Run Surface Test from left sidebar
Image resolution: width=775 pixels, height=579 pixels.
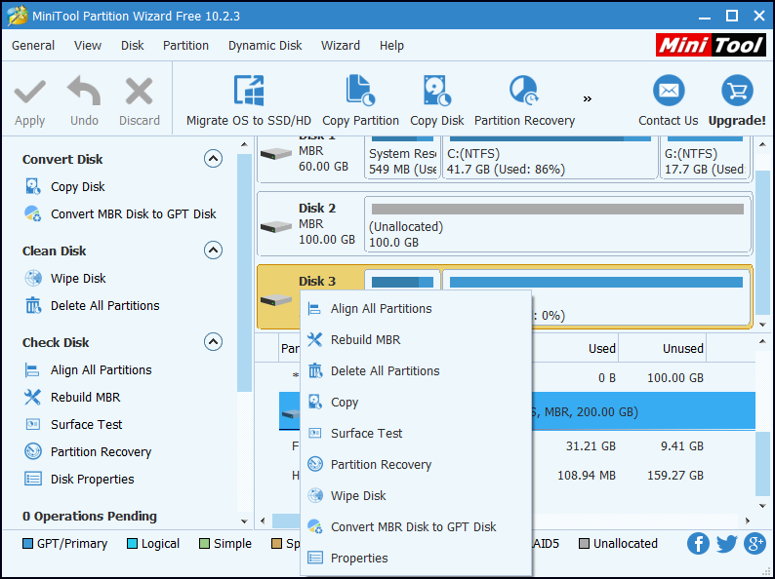coord(73,424)
